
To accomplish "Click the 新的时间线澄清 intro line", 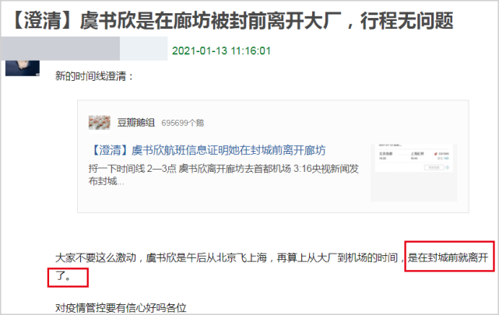I will (94, 76).
